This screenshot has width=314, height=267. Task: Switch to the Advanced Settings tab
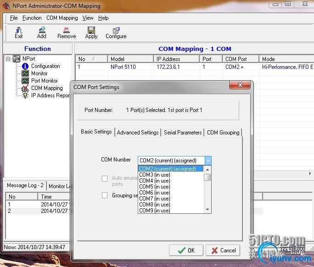(x=138, y=133)
